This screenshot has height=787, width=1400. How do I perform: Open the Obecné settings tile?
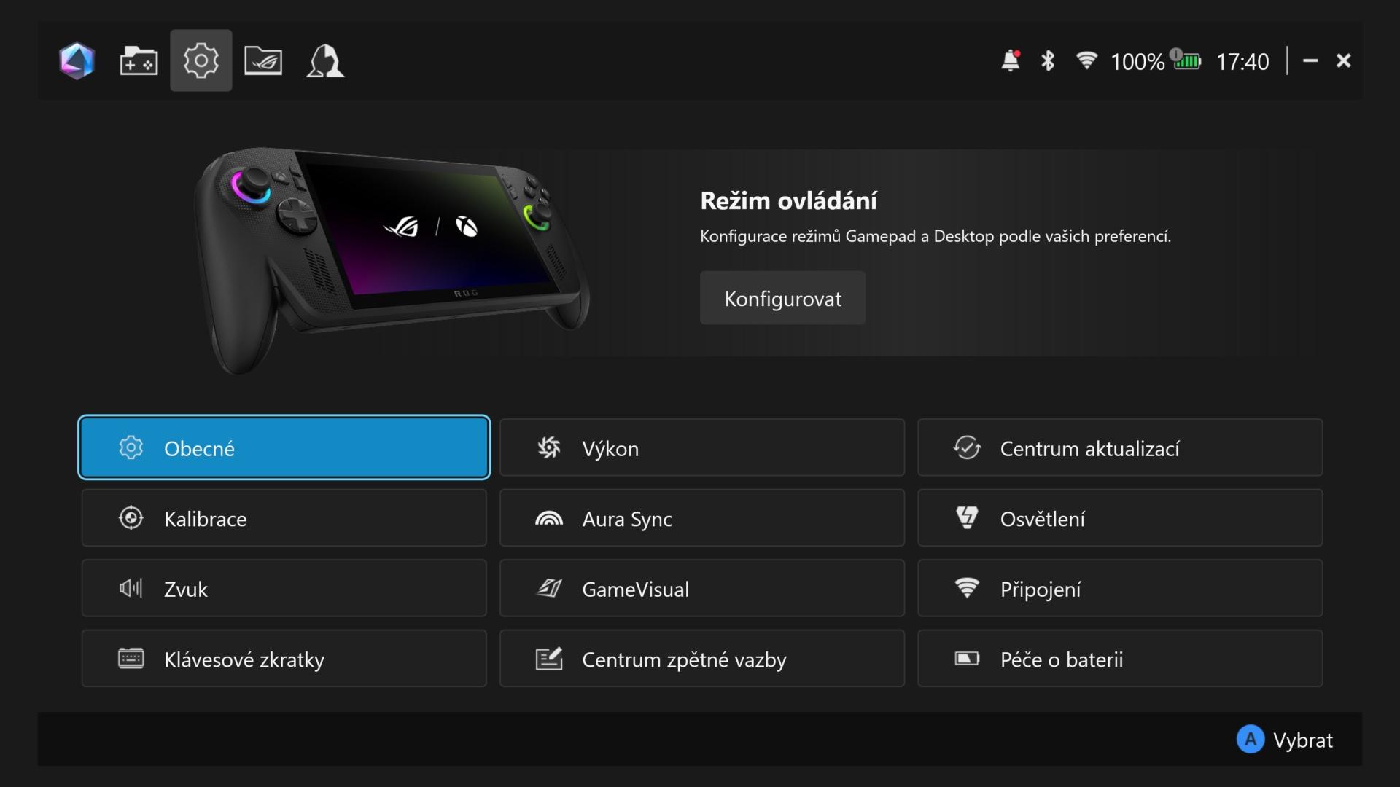point(284,447)
